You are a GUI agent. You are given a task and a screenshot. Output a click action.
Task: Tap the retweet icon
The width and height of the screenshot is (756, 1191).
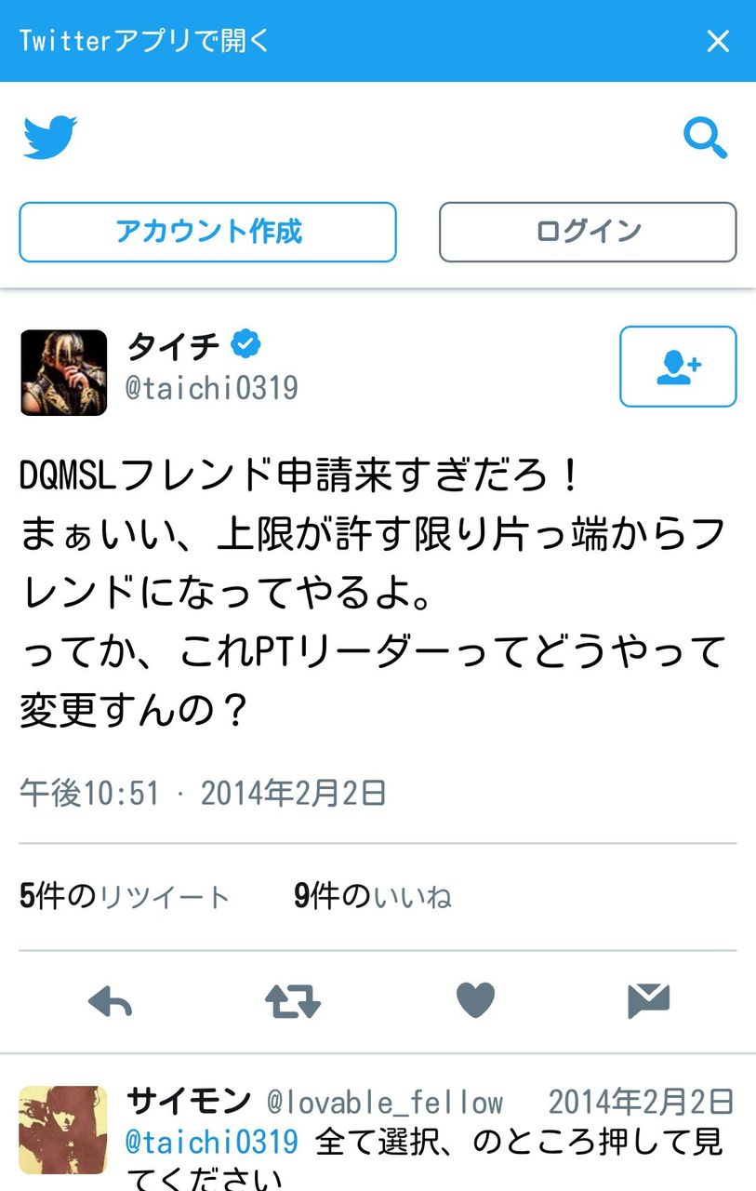click(x=293, y=1001)
